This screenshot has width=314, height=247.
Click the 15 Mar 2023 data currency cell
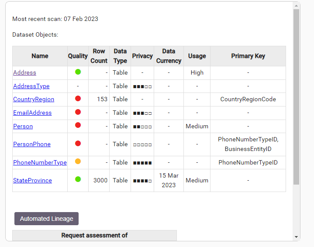169,181
